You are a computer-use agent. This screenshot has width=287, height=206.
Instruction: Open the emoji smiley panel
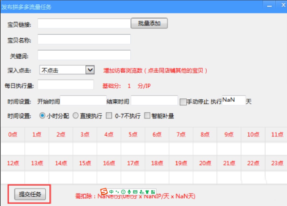click(123, 192)
